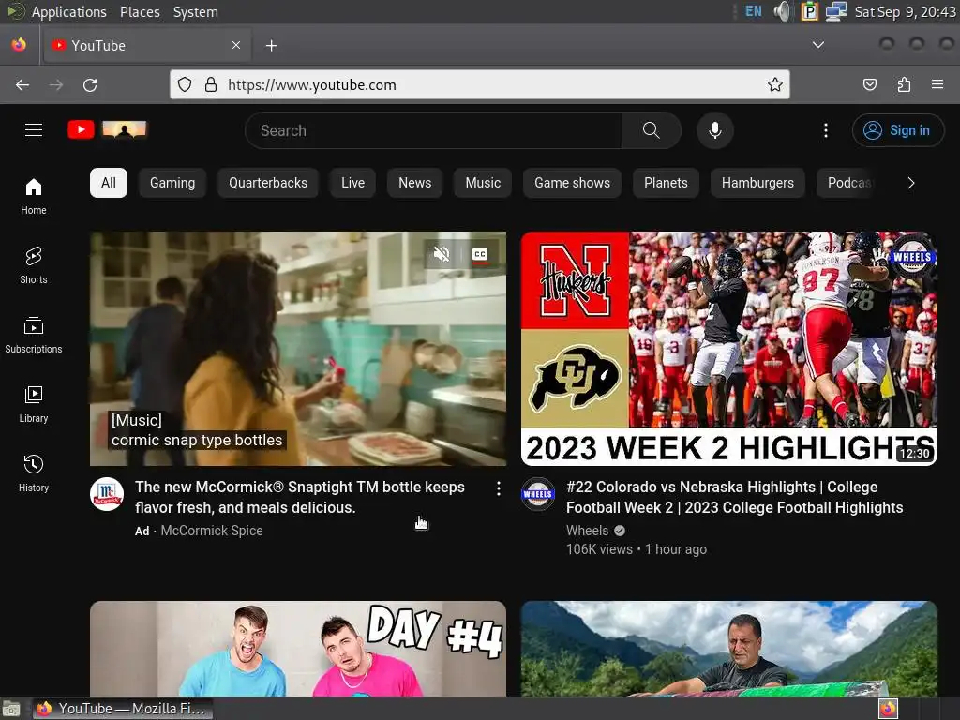Click the Pocket save icon
The width and height of the screenshot is (960, 720).
coord(870,84)
